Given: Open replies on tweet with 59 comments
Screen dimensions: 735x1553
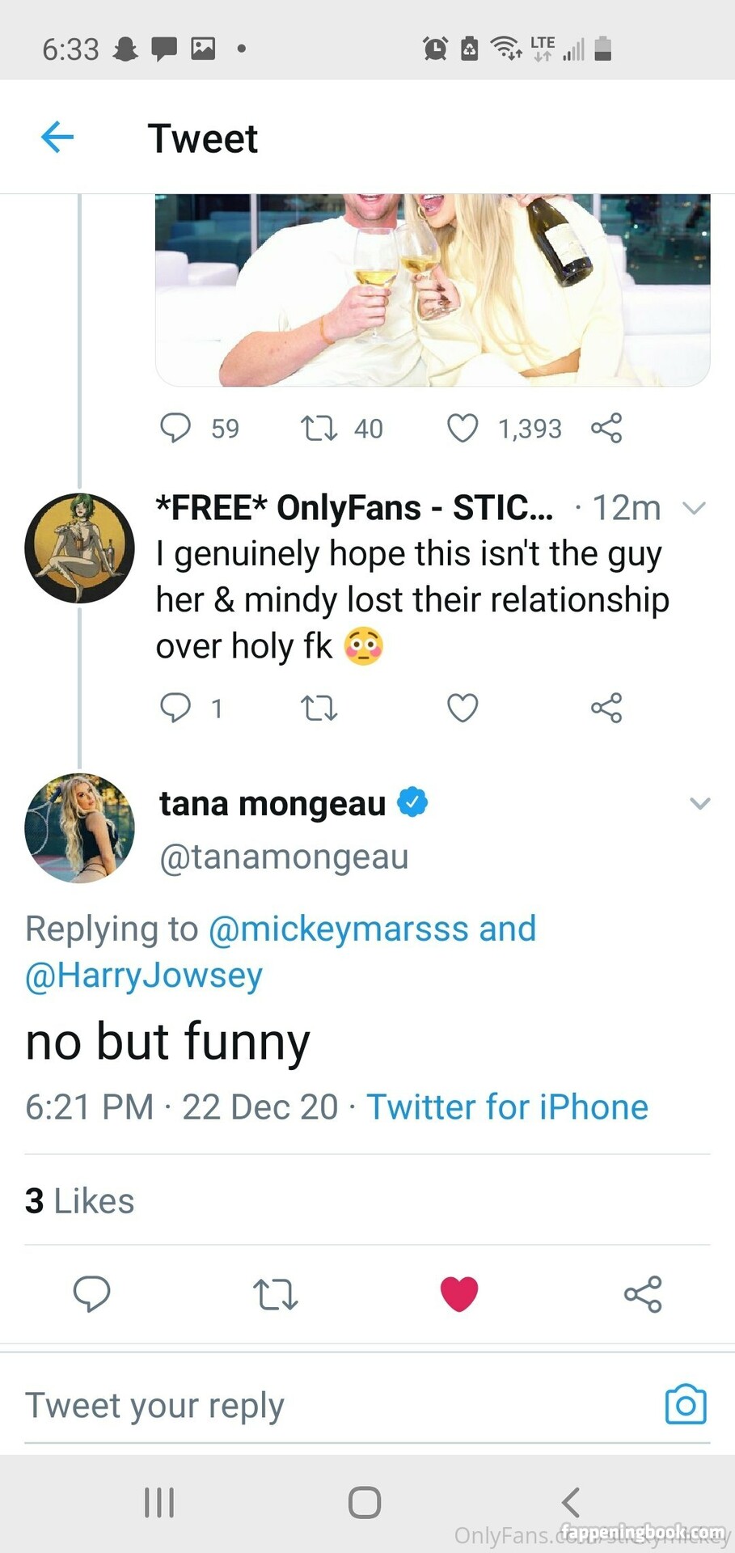Looking at the screenshot, I should [175, 428].
